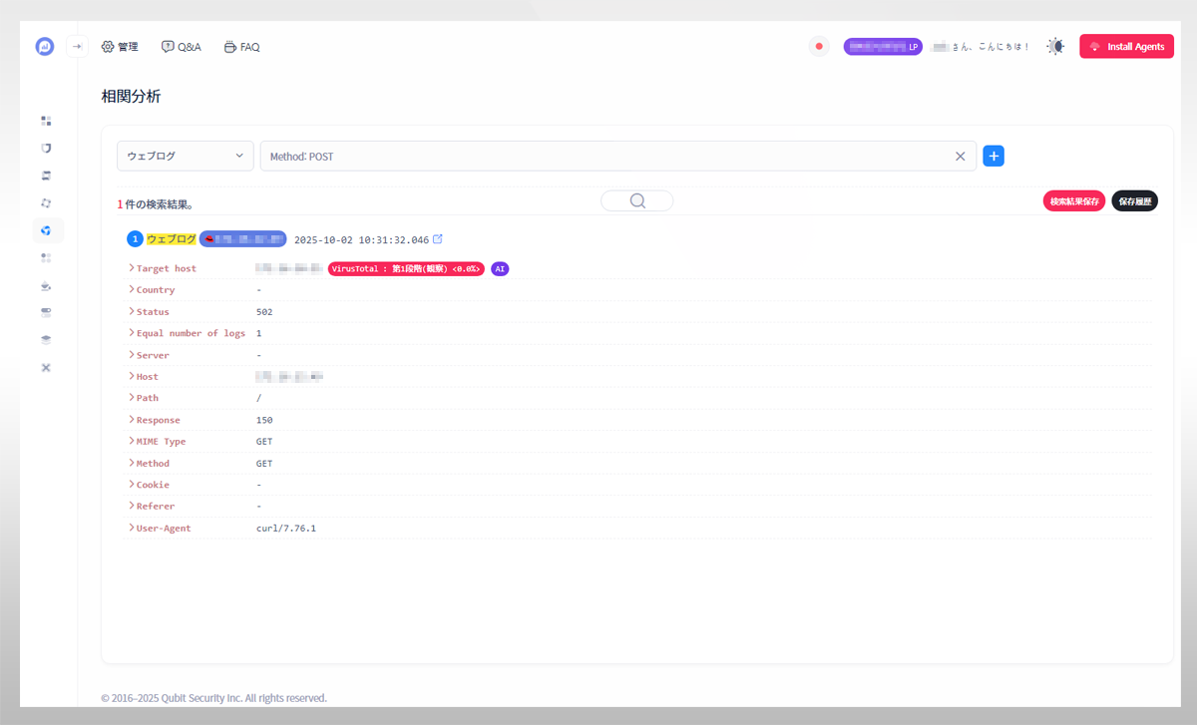1197x725 pixels.
Task: Click the blue plus add-filter button
Action: [994, 157]
